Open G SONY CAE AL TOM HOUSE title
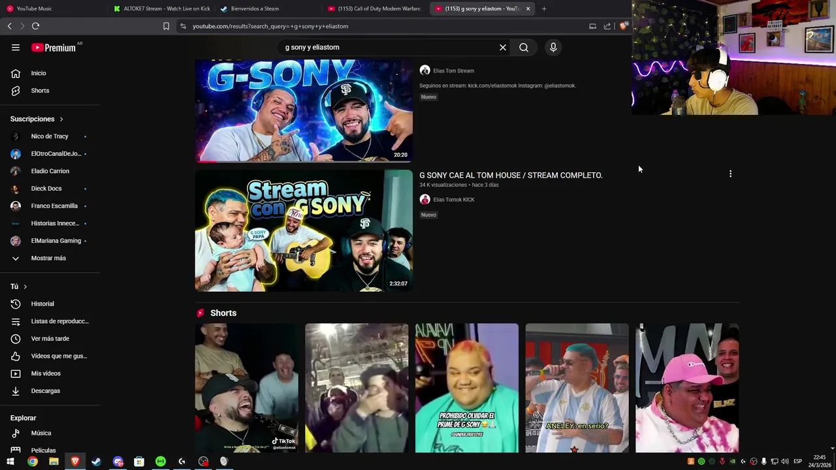This screenshot has height=470, width=836. [511, 175]
